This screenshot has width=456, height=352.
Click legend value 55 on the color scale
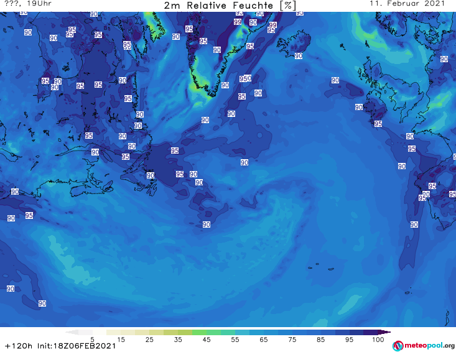tap(235, 340)
